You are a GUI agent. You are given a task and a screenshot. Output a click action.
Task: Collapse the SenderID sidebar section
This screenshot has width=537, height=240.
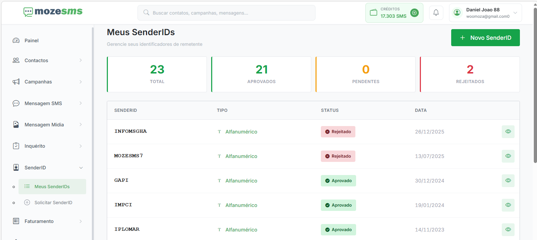point(81,168)
